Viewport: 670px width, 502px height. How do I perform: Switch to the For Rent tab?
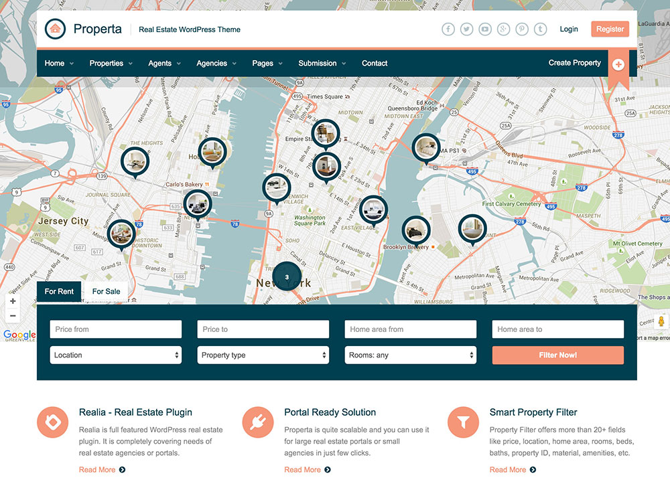tap(59, 292)
